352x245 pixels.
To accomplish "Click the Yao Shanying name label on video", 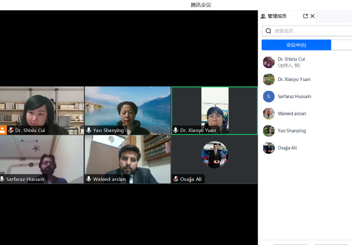I will (x=108, y=130).
